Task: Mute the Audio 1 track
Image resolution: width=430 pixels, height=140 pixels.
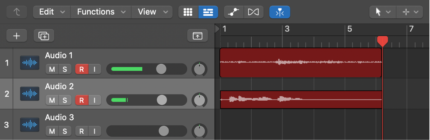Action: (x=52, y=69)
